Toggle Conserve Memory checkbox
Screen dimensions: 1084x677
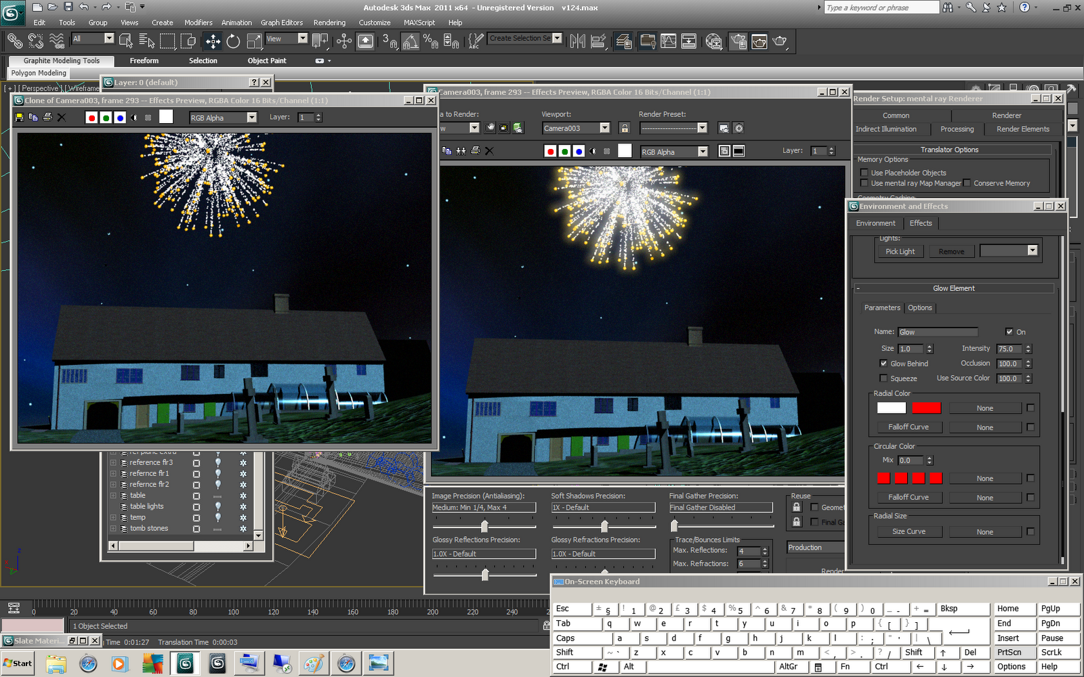(x=967, y=183)
